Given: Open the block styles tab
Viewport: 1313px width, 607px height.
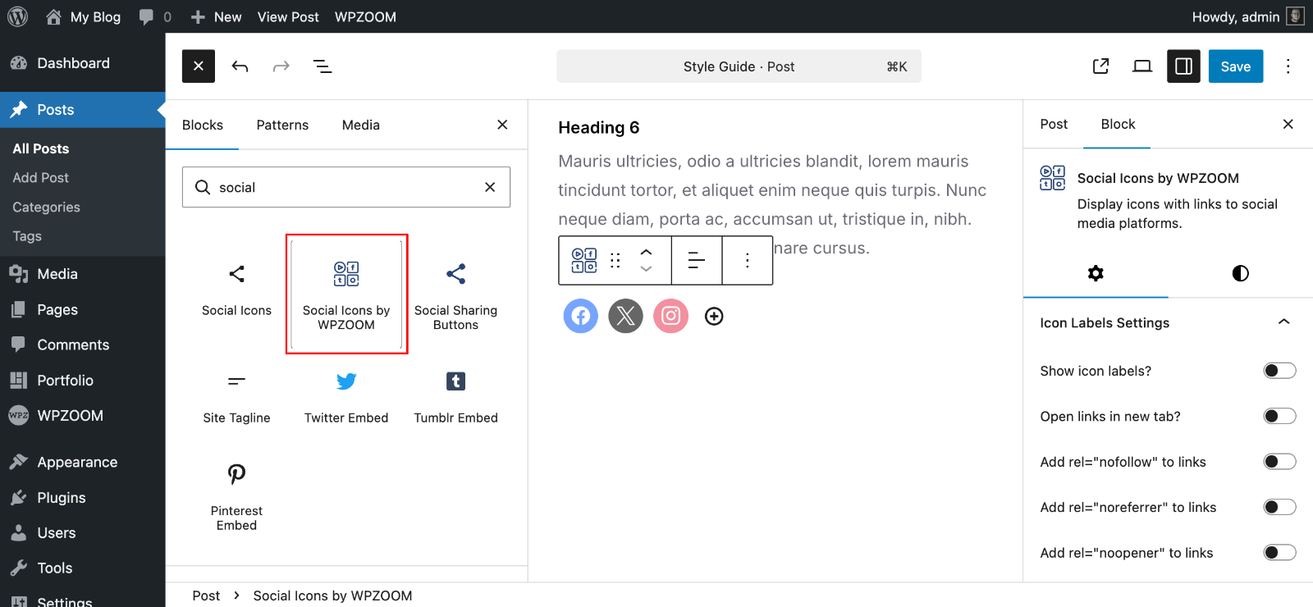Looking at the screenshot, I should [1240, 273].
